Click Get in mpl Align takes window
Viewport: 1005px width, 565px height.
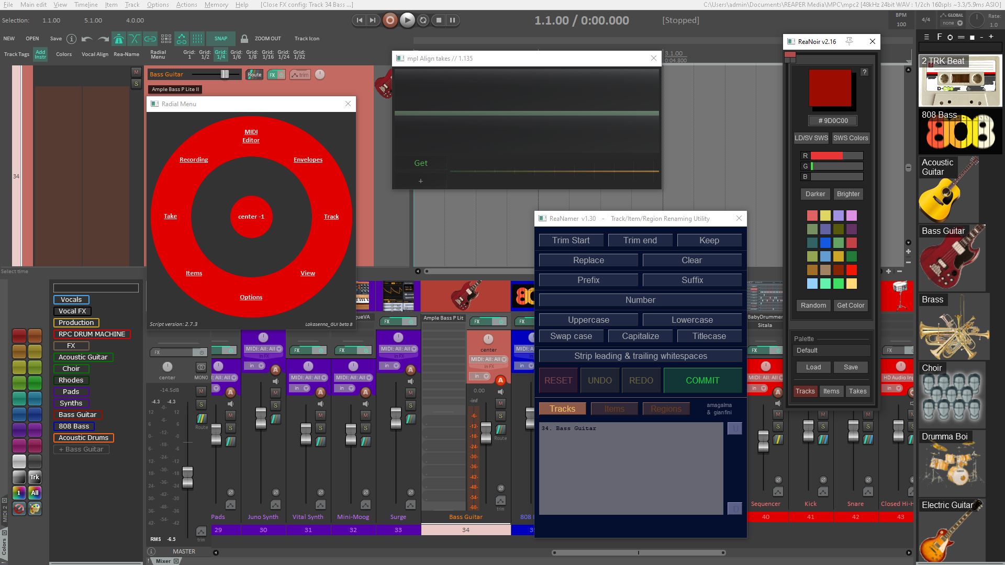[x=421, y=163]
